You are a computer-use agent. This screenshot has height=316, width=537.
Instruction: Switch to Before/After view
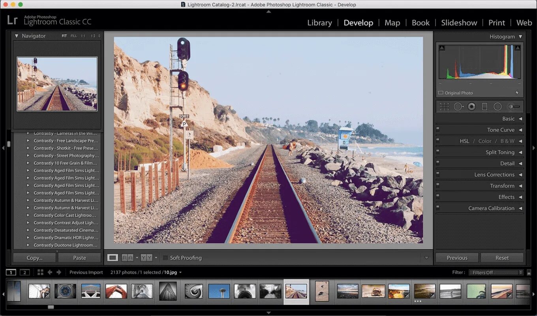point(127,257)
